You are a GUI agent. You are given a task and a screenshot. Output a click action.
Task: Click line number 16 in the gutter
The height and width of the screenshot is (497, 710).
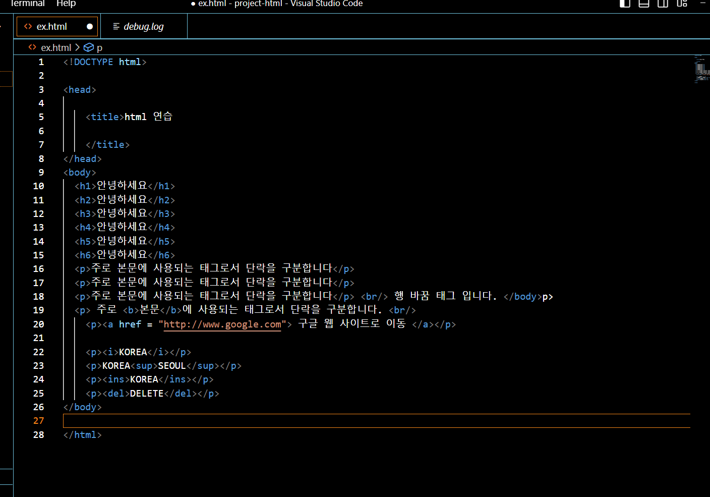tap(39, 269)
